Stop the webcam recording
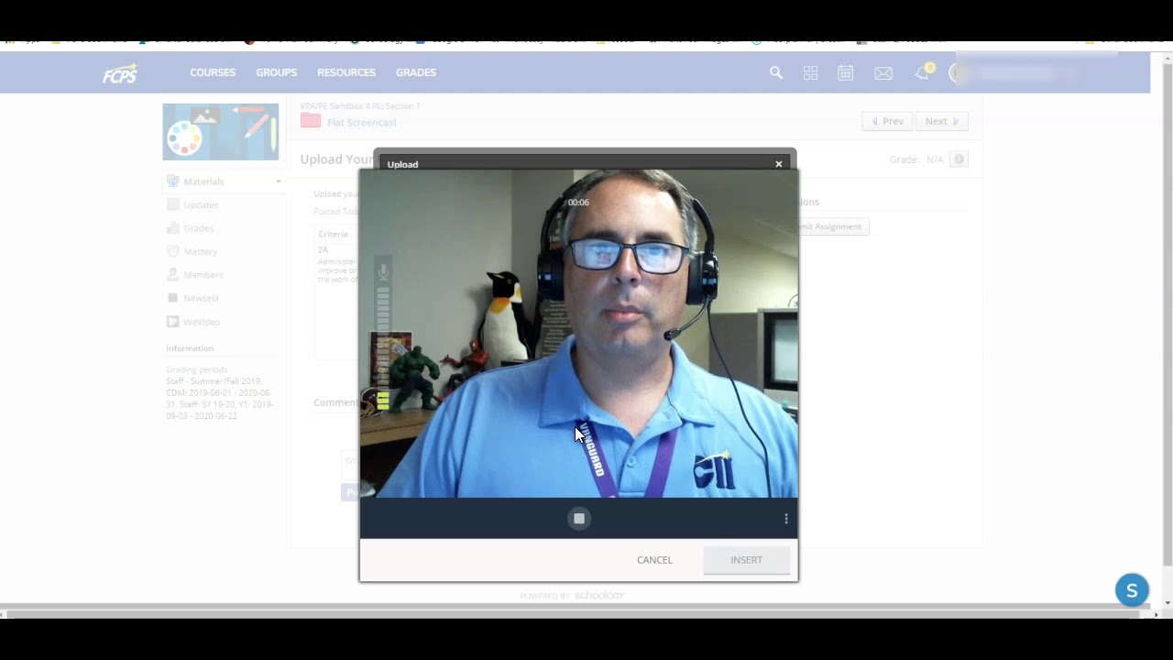The height and width of the screenshot is (660, 1173). click(579, 519)
